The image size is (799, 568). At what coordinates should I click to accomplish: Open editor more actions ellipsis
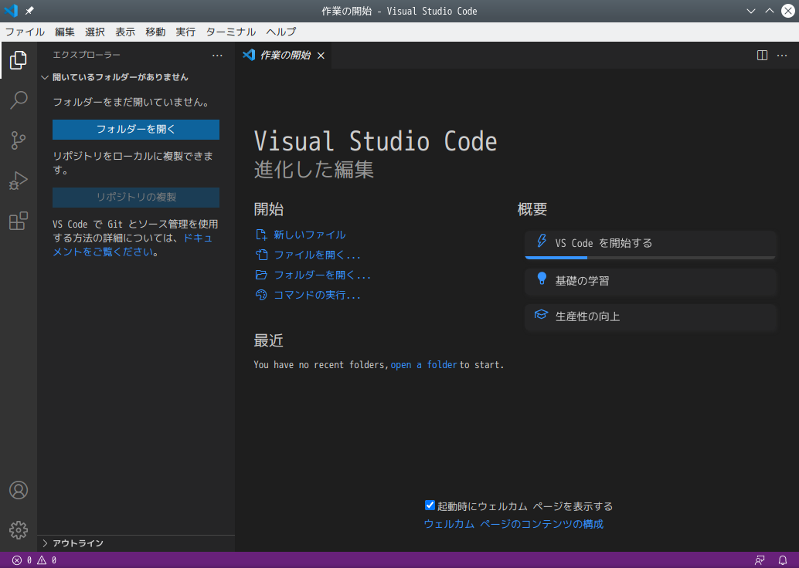[x=782, y=56]
